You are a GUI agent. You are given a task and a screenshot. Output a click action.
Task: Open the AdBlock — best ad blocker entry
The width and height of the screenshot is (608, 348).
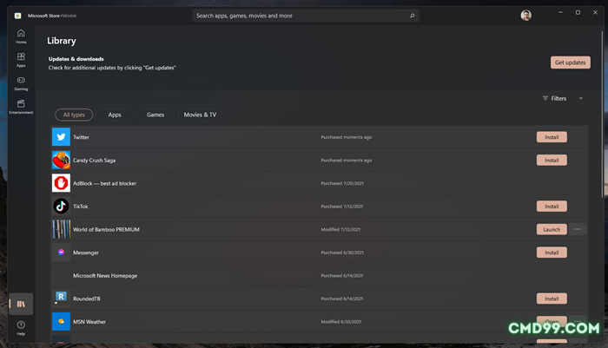point(105,183)
